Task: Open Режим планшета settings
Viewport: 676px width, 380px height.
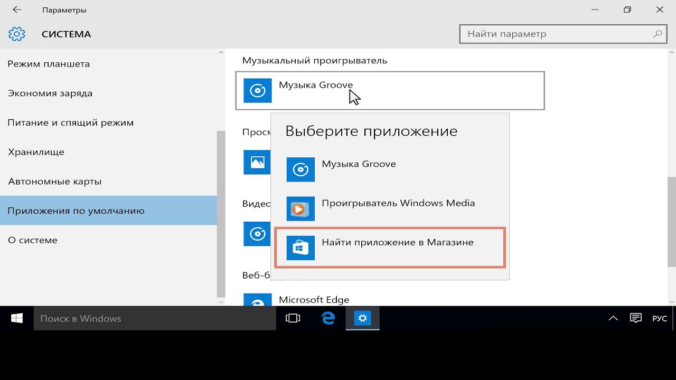Action: coord(108,64)
